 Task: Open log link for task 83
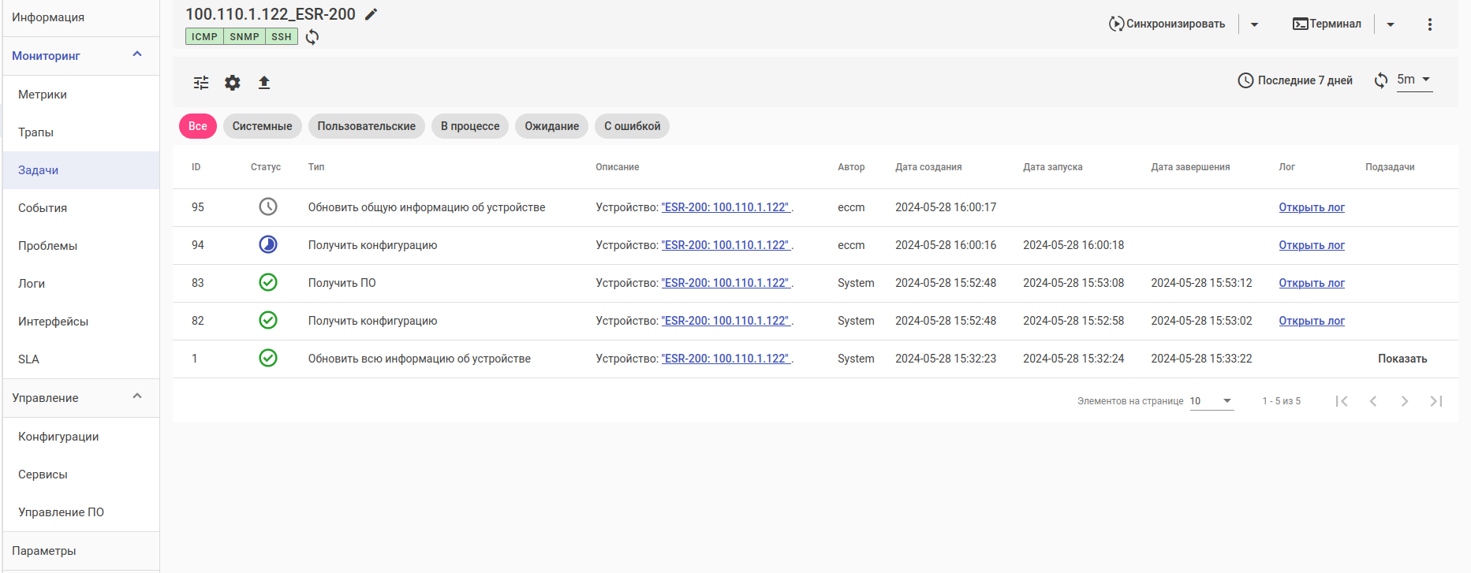click(x=1311, y=283)
